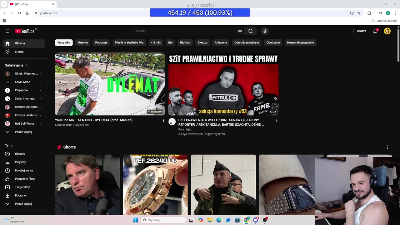
Task: Expand Pokaż więcej under subscriptions
Action: click(24, 132)
